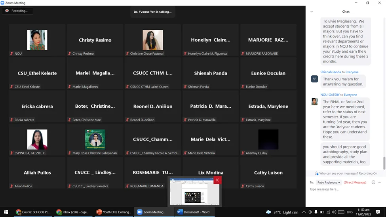Switch to Document1 - Word in the taskbar

[x=193, y=212]
